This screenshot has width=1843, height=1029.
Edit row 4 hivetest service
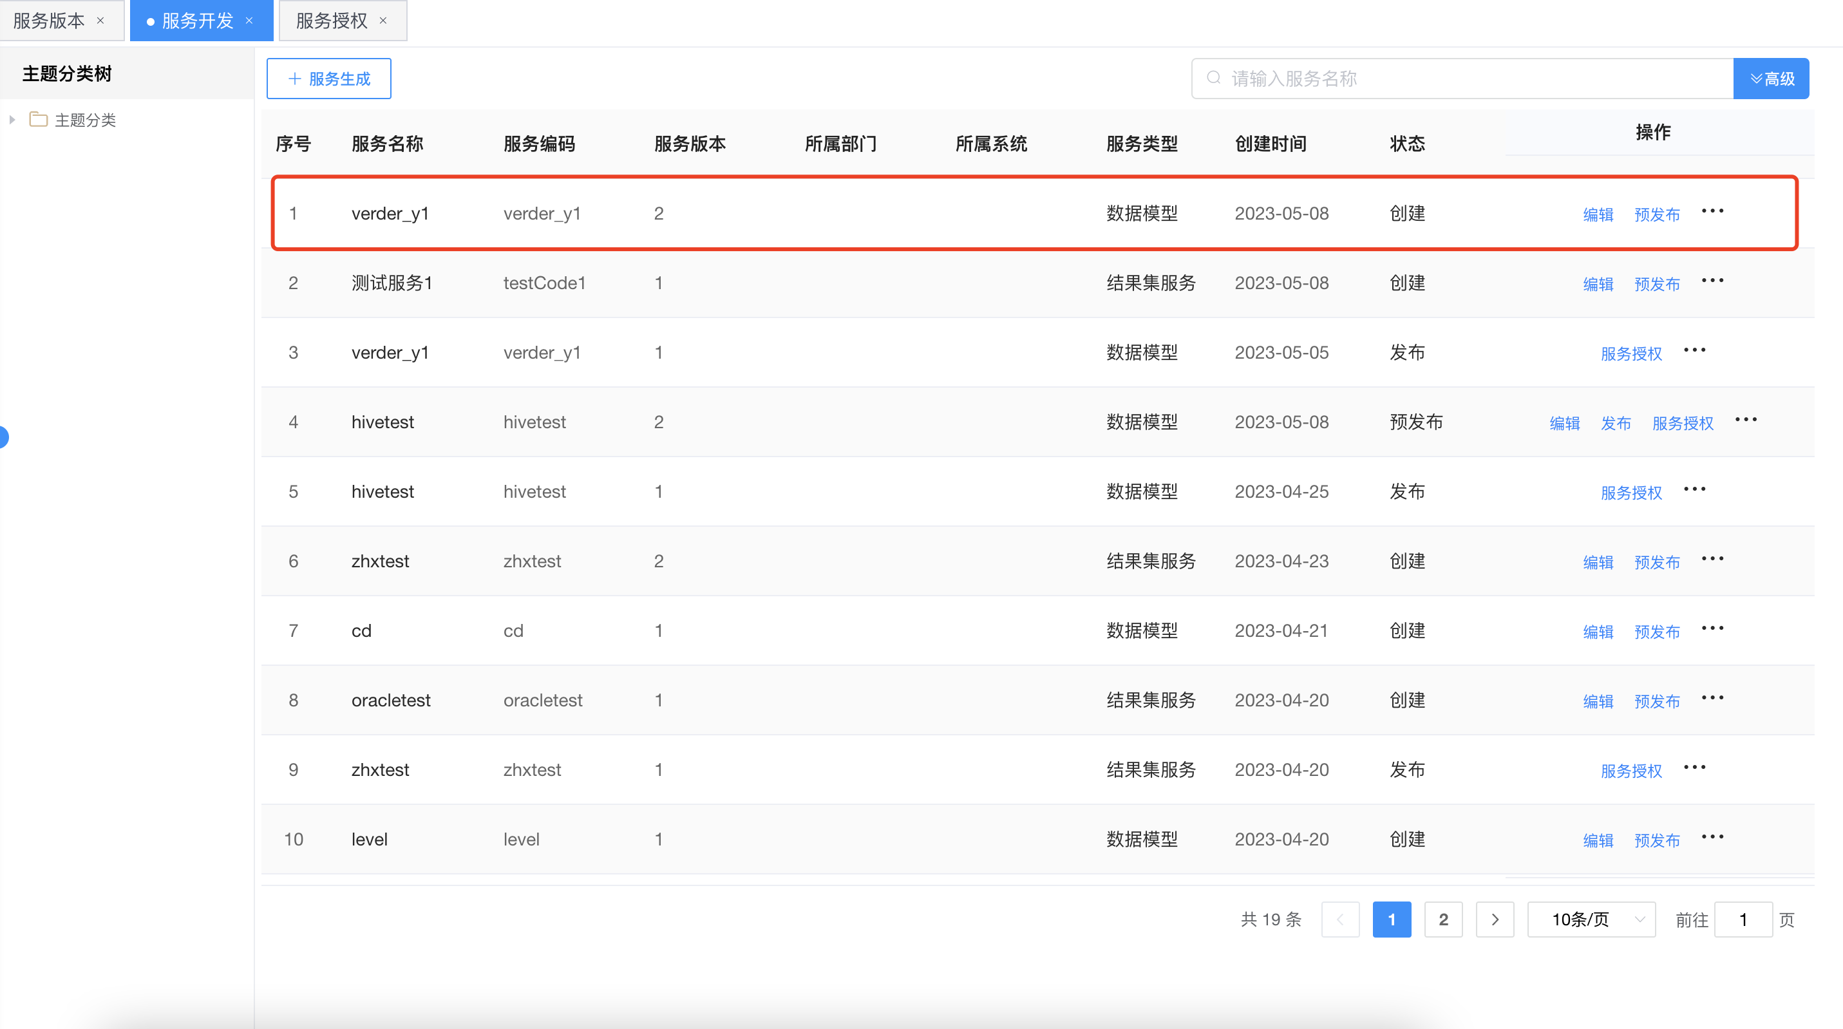[x=1565, y=423]
